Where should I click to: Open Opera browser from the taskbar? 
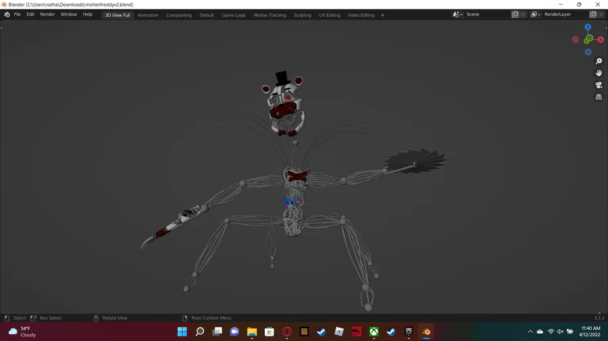point(287,332)
